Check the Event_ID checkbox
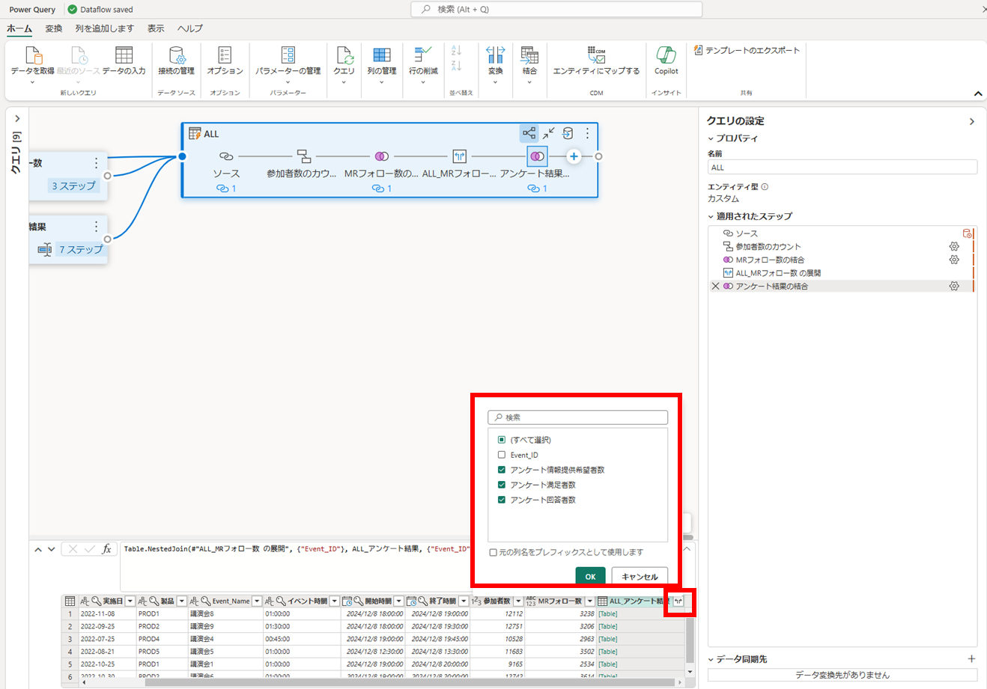987x689 pixels. [x=502, y=455]
